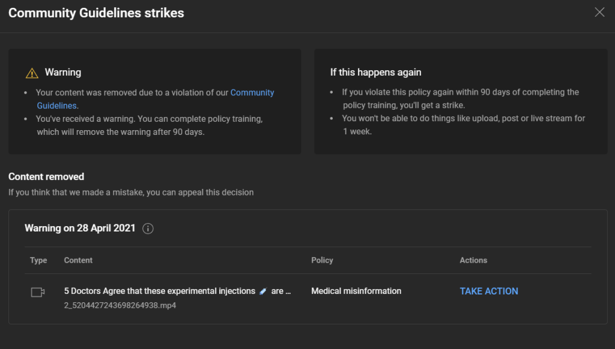The height and width of the screenshot is (349, 615).
Task: Open the Community Guidelines link
Action: click(252, 93)
